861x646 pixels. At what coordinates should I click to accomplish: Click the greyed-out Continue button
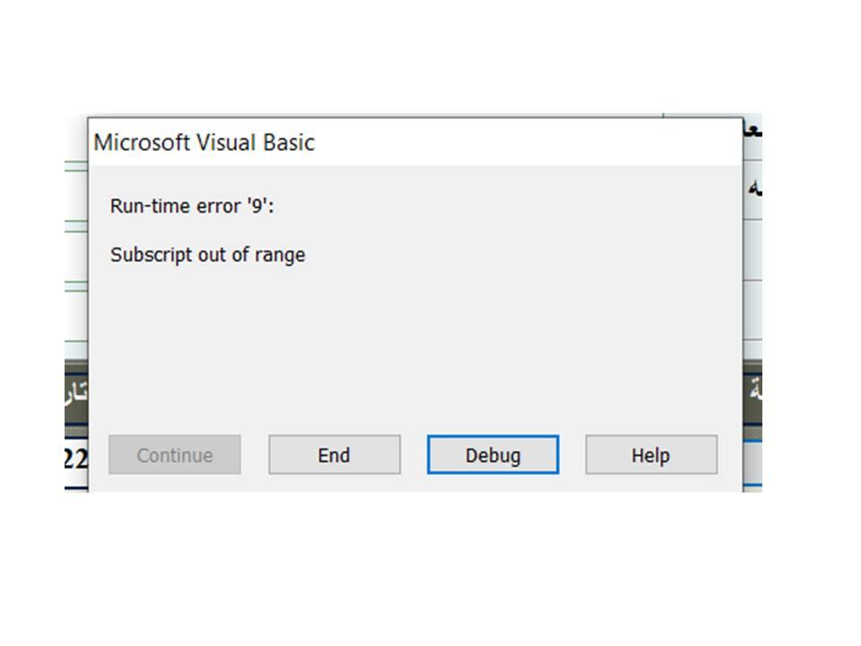click(x=175, y=454)
